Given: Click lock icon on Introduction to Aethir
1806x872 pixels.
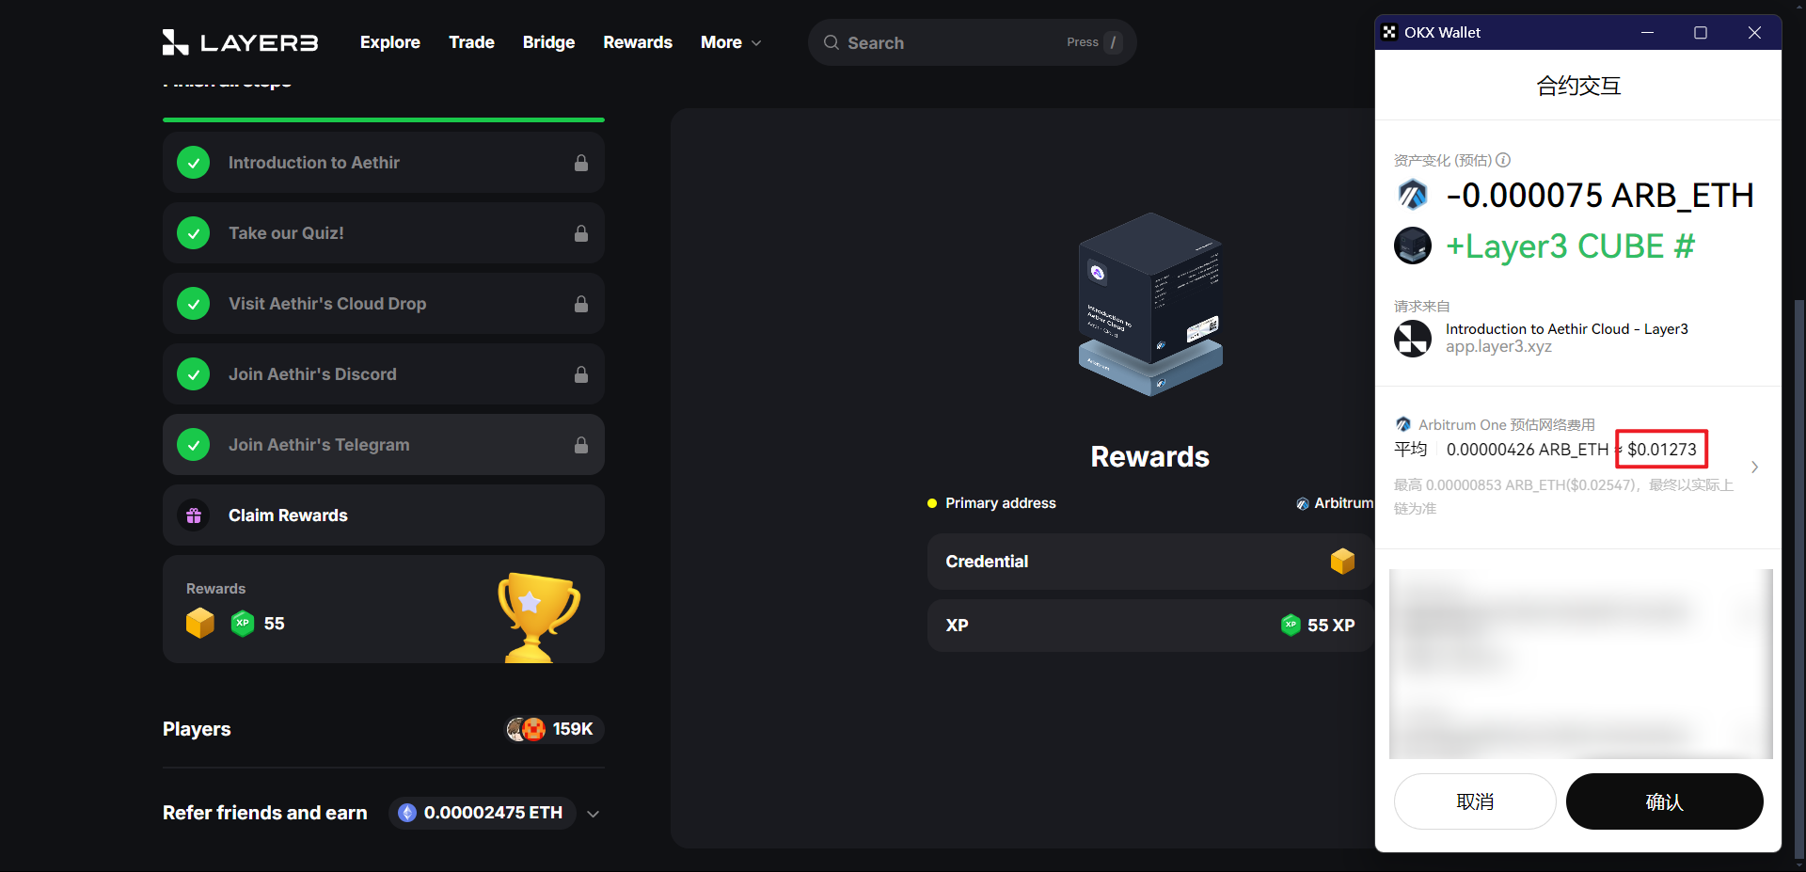Looking at the screenshot, I should (581, 163).
